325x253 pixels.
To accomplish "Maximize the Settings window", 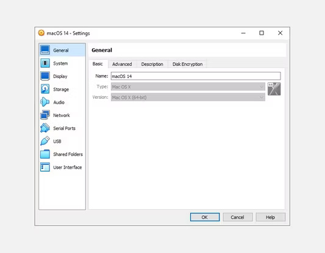I will [x=262, y=33].
